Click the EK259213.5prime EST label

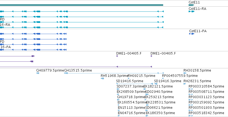pyautogui.click(x=159, y=97)
